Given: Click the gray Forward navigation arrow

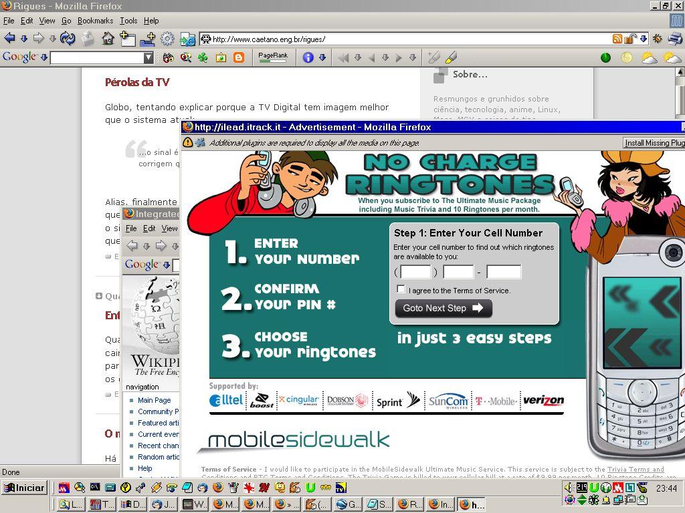Looking at the screenshot, I should (x=38, y=38).
